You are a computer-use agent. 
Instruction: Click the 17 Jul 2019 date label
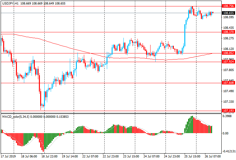[8, 156]
